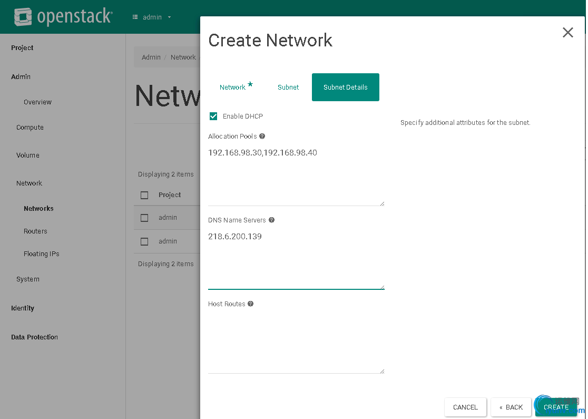Collapse the Admin sidebar section

(21, 77)
